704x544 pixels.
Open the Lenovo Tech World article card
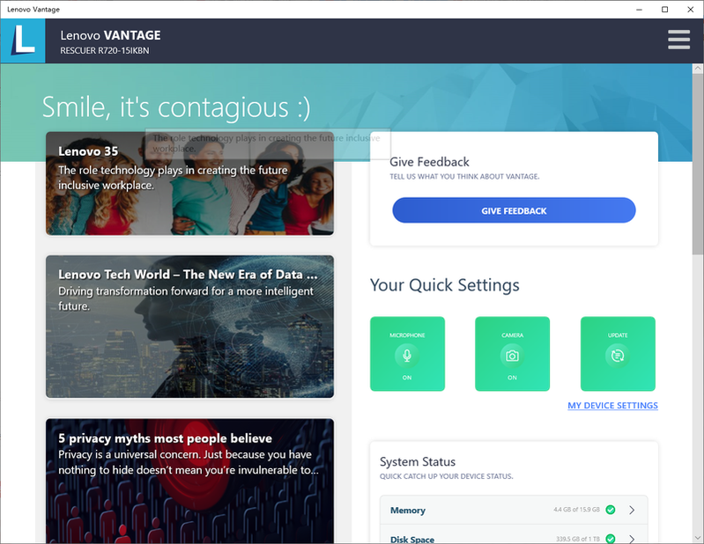pos(190,327)
